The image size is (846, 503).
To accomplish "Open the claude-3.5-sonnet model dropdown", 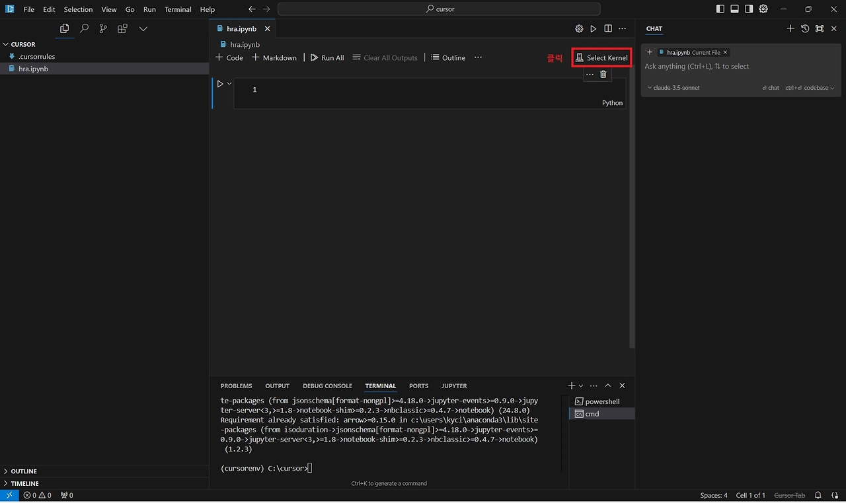I will (673, 88).
